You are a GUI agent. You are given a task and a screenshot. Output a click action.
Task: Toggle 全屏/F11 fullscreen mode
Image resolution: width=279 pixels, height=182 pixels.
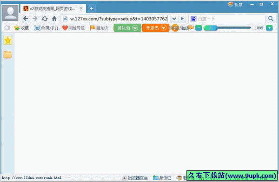pyautogui.click(x=46, y=28)
